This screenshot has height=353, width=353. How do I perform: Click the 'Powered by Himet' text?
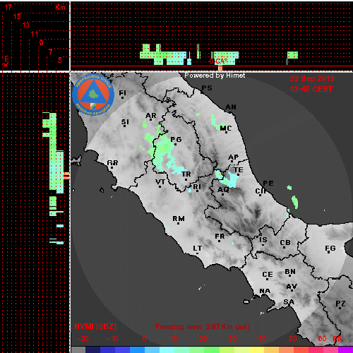[215, 76]
